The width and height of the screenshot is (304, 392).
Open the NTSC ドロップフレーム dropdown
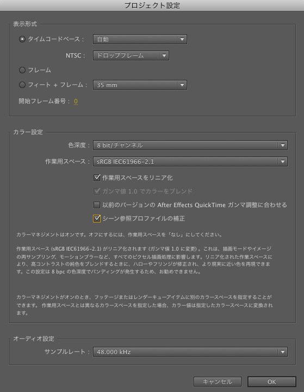(x=131, y=55)
